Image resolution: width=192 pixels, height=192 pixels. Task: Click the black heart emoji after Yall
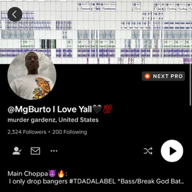(x=97, y=109)
